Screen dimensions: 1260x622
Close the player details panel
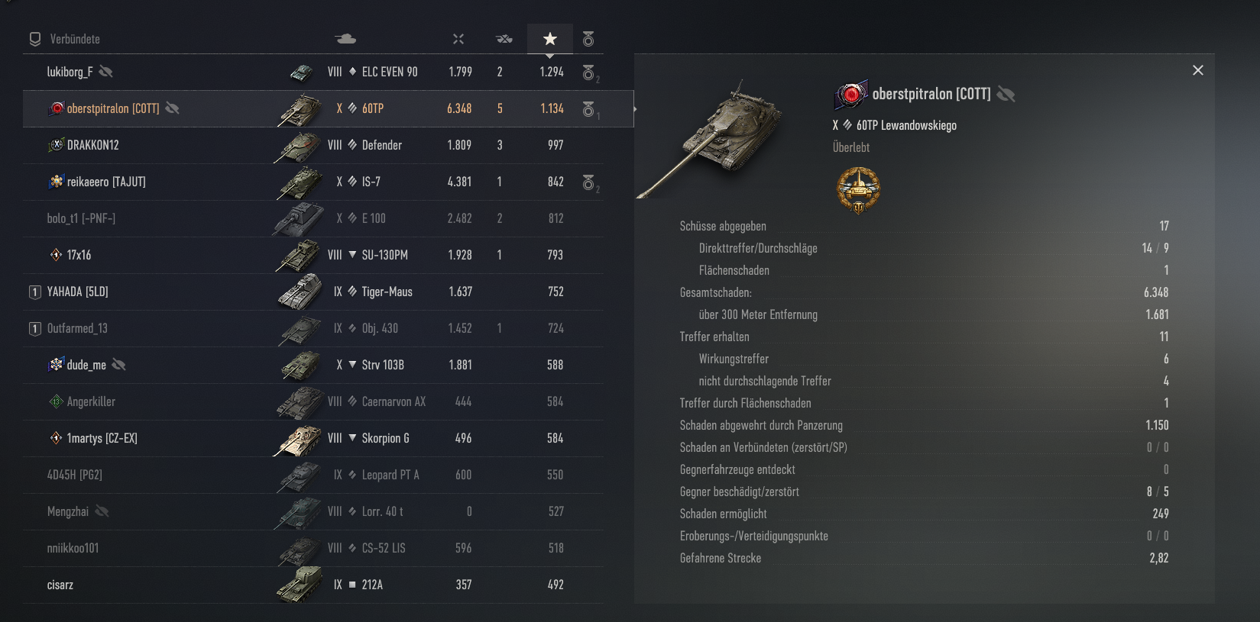point(1198,70)
